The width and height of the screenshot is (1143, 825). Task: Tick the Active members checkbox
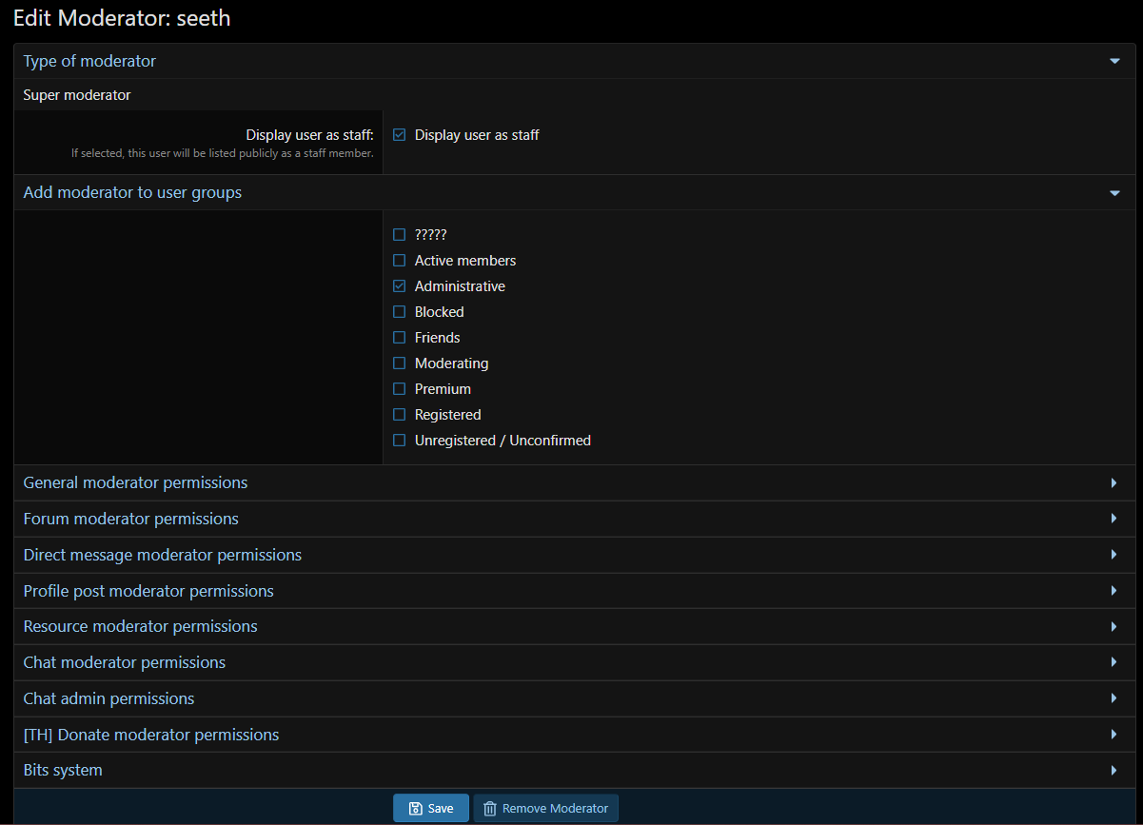tap(400, 261)
